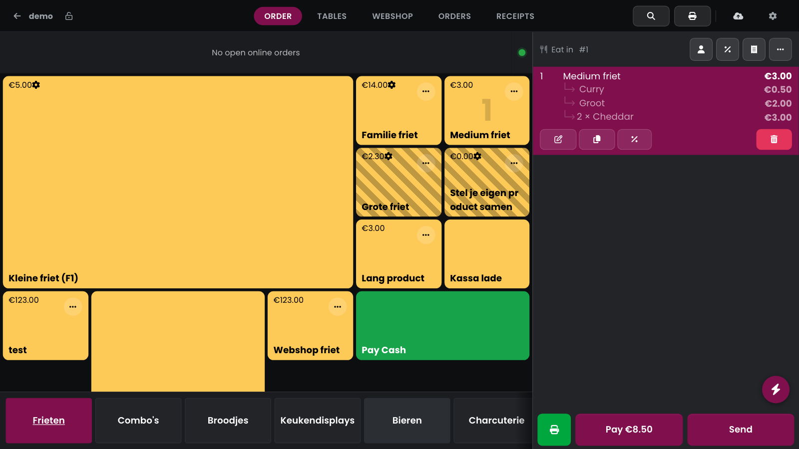Select the Combo's category

[138, 421]
